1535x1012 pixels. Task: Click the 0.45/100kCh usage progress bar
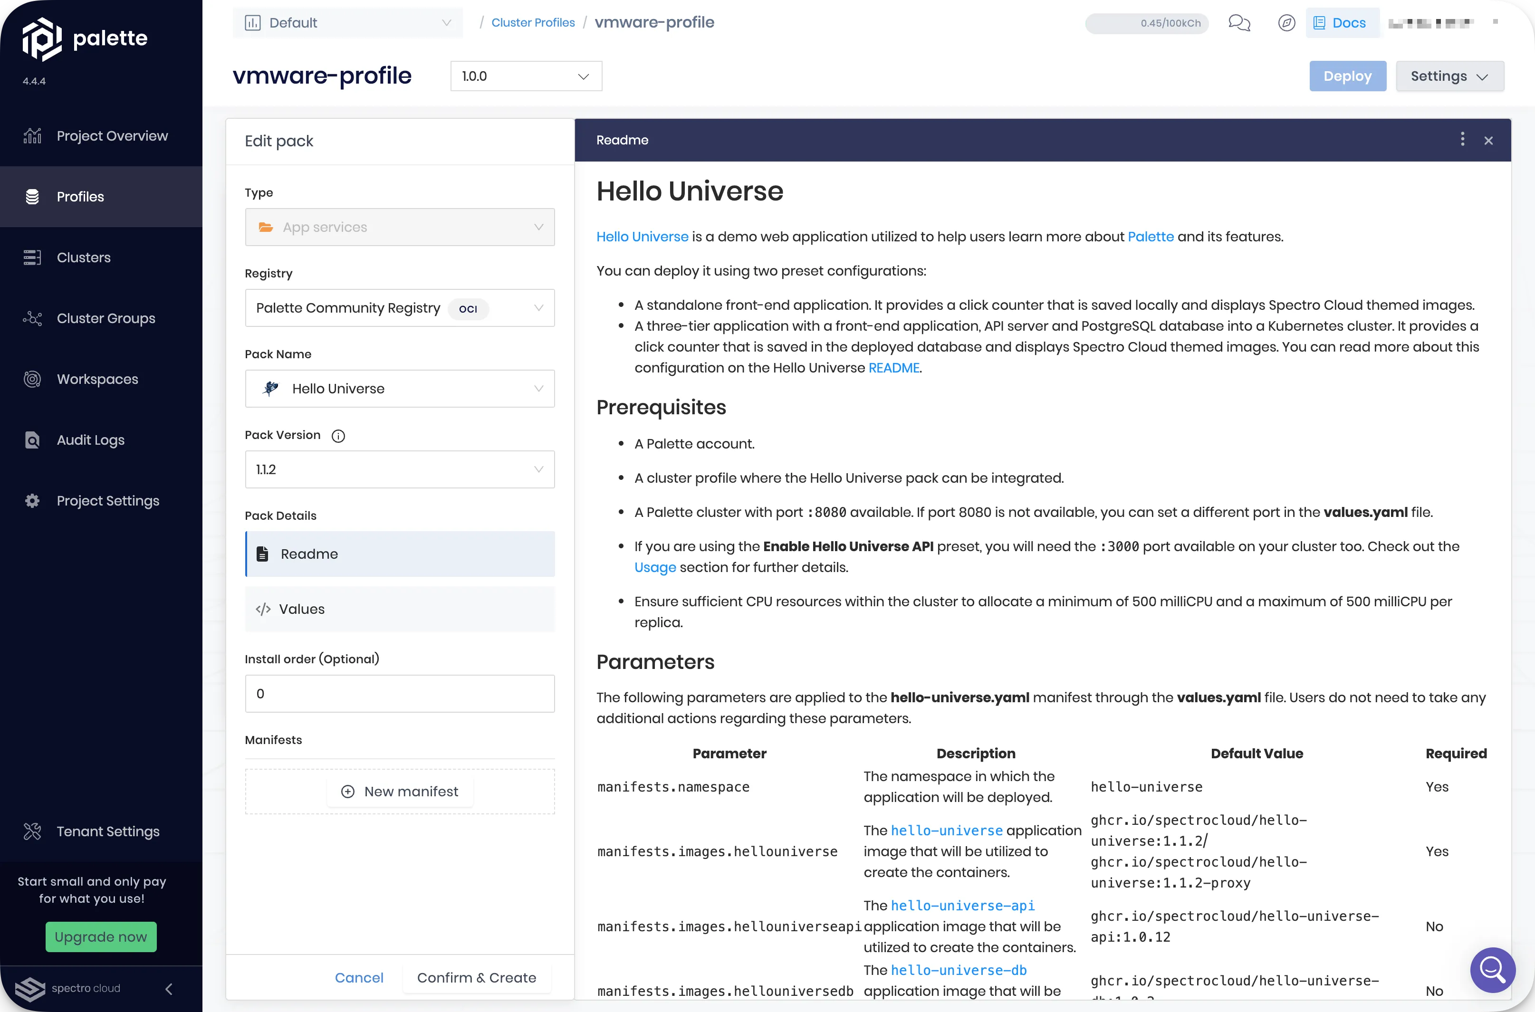(1146, 23)
